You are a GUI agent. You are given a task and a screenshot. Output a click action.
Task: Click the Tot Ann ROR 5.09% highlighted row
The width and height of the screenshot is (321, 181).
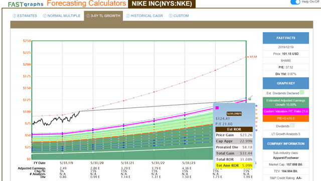pos(234,165)
